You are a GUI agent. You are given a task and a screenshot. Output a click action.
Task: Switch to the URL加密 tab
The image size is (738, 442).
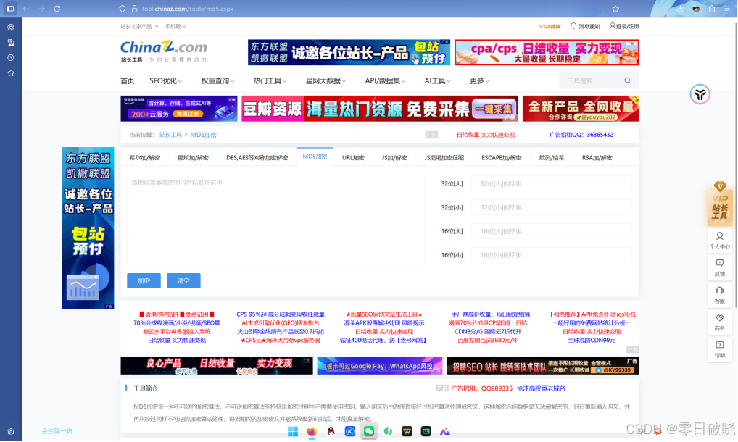352,157
